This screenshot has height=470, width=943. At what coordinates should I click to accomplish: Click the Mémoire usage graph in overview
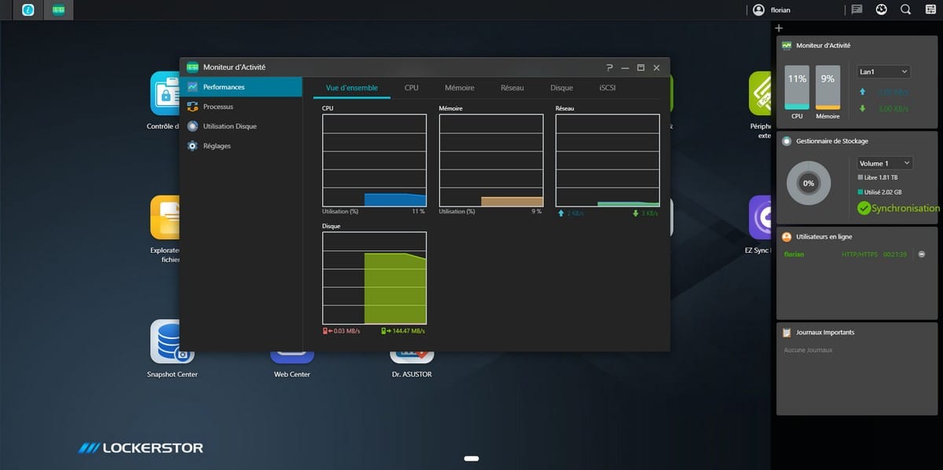(491, 160)
